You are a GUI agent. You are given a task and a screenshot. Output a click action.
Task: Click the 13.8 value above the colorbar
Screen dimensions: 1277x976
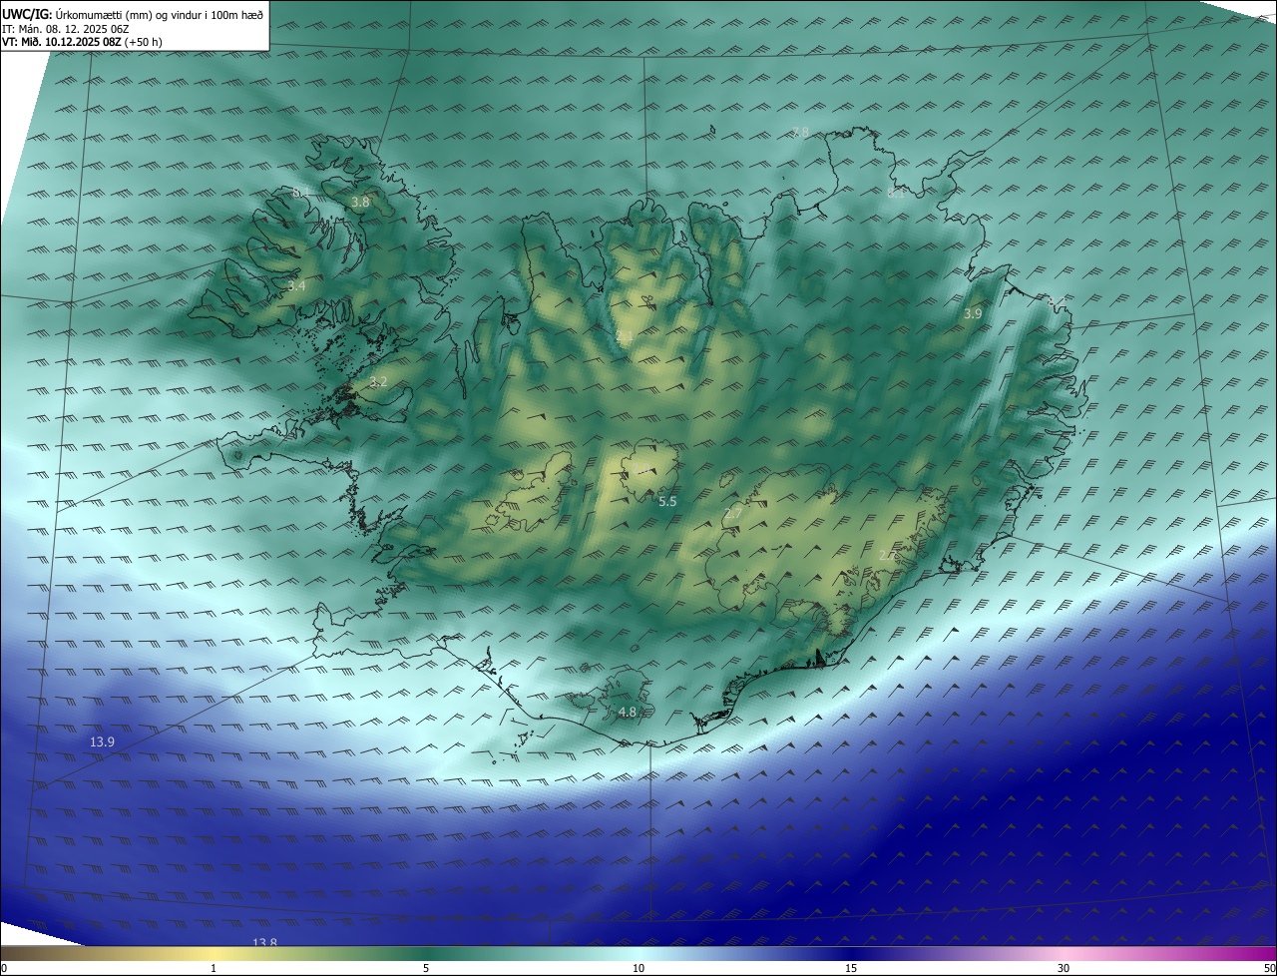coord(264,942)
